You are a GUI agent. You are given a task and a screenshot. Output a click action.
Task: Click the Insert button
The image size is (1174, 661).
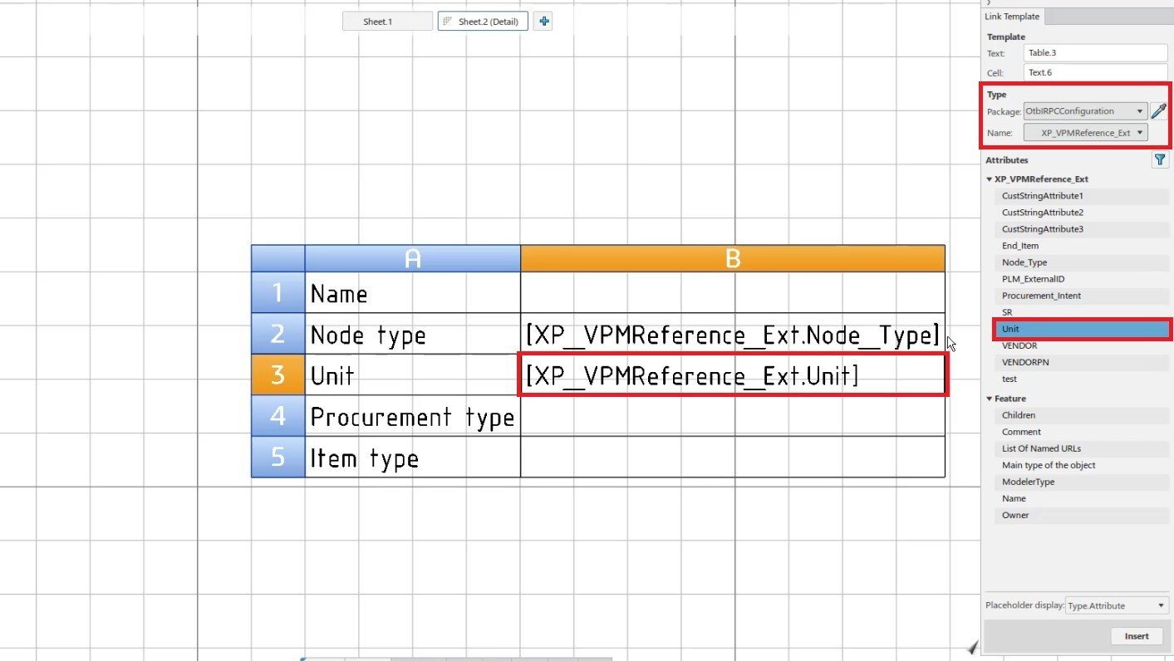(x=1137, y=635)
